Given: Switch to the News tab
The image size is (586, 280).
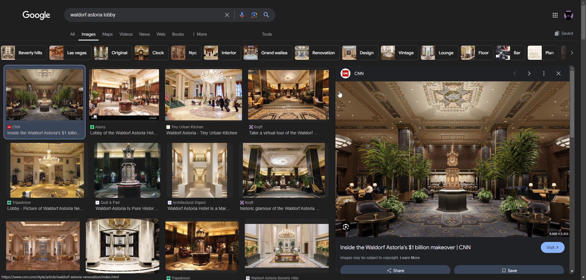Looking at the screenshot, I should point(144,34).
